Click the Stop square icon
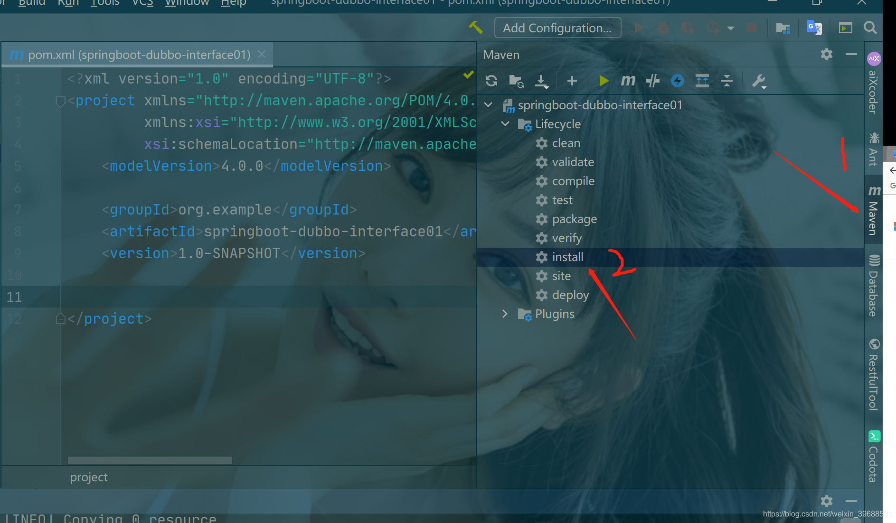 [x=752, y=28]
